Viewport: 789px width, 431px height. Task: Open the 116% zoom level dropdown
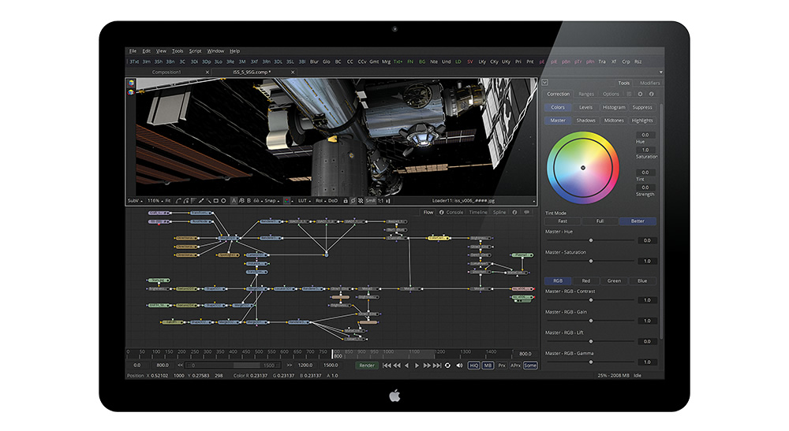[155, 200]
